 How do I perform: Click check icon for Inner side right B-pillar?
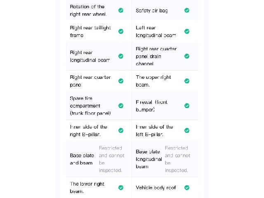[121, 130]
